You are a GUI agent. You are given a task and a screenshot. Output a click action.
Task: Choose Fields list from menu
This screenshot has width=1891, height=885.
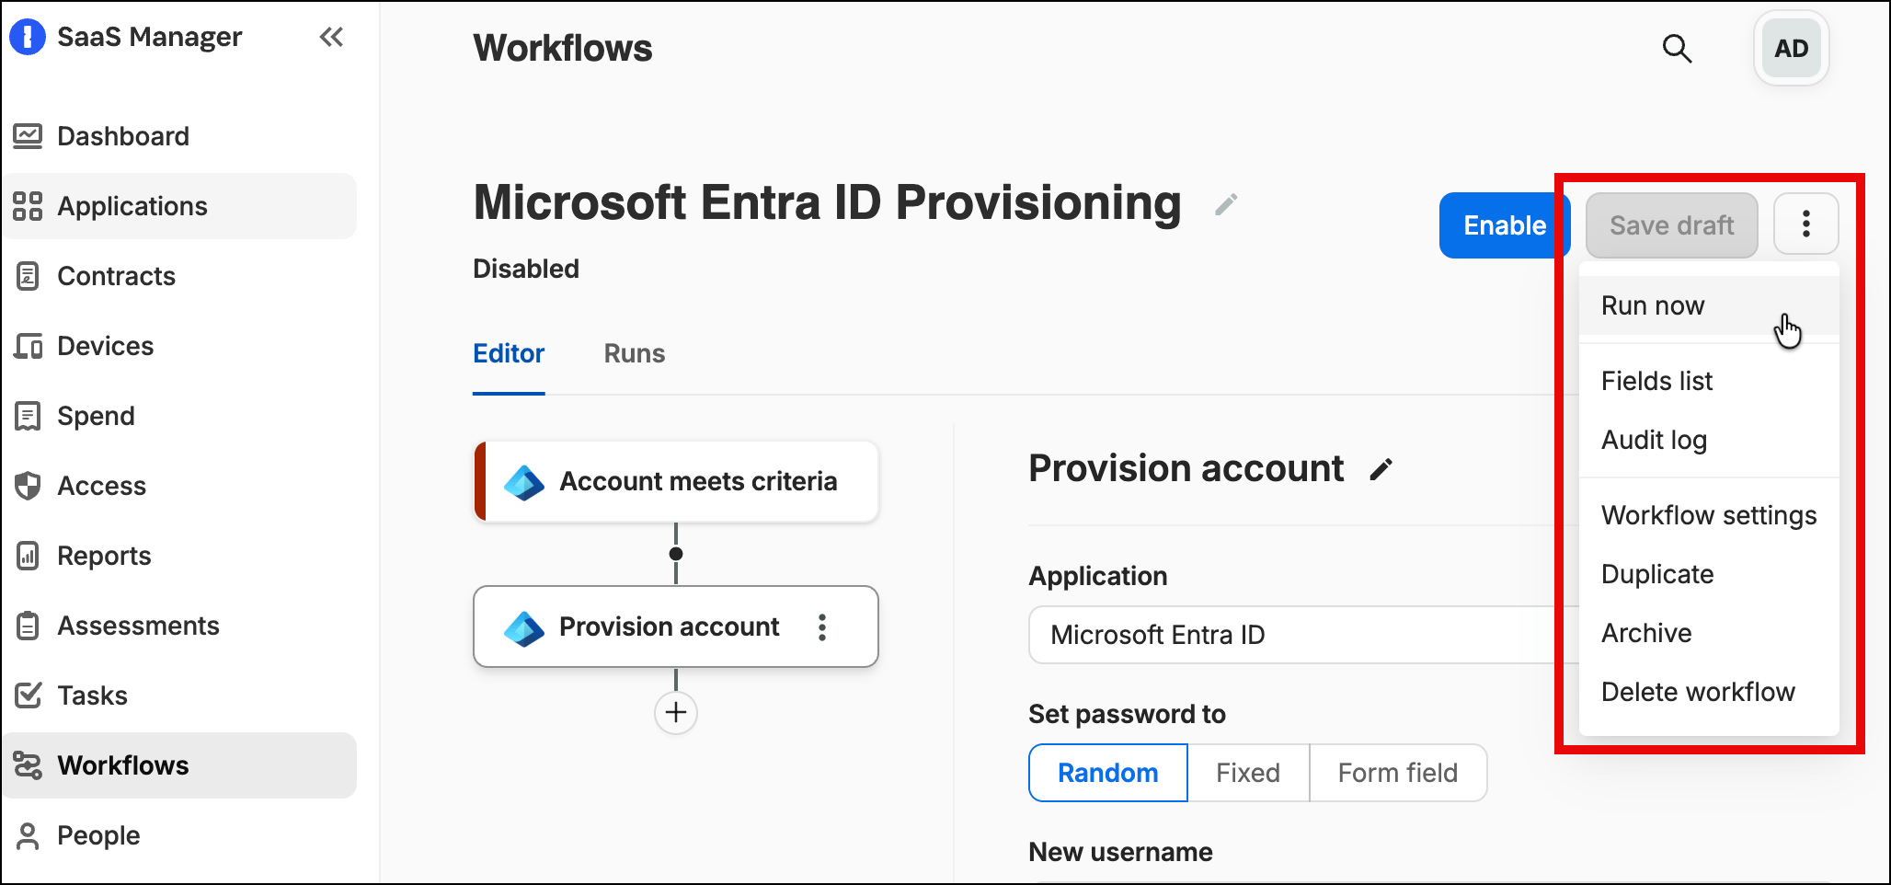(1709, 381)
